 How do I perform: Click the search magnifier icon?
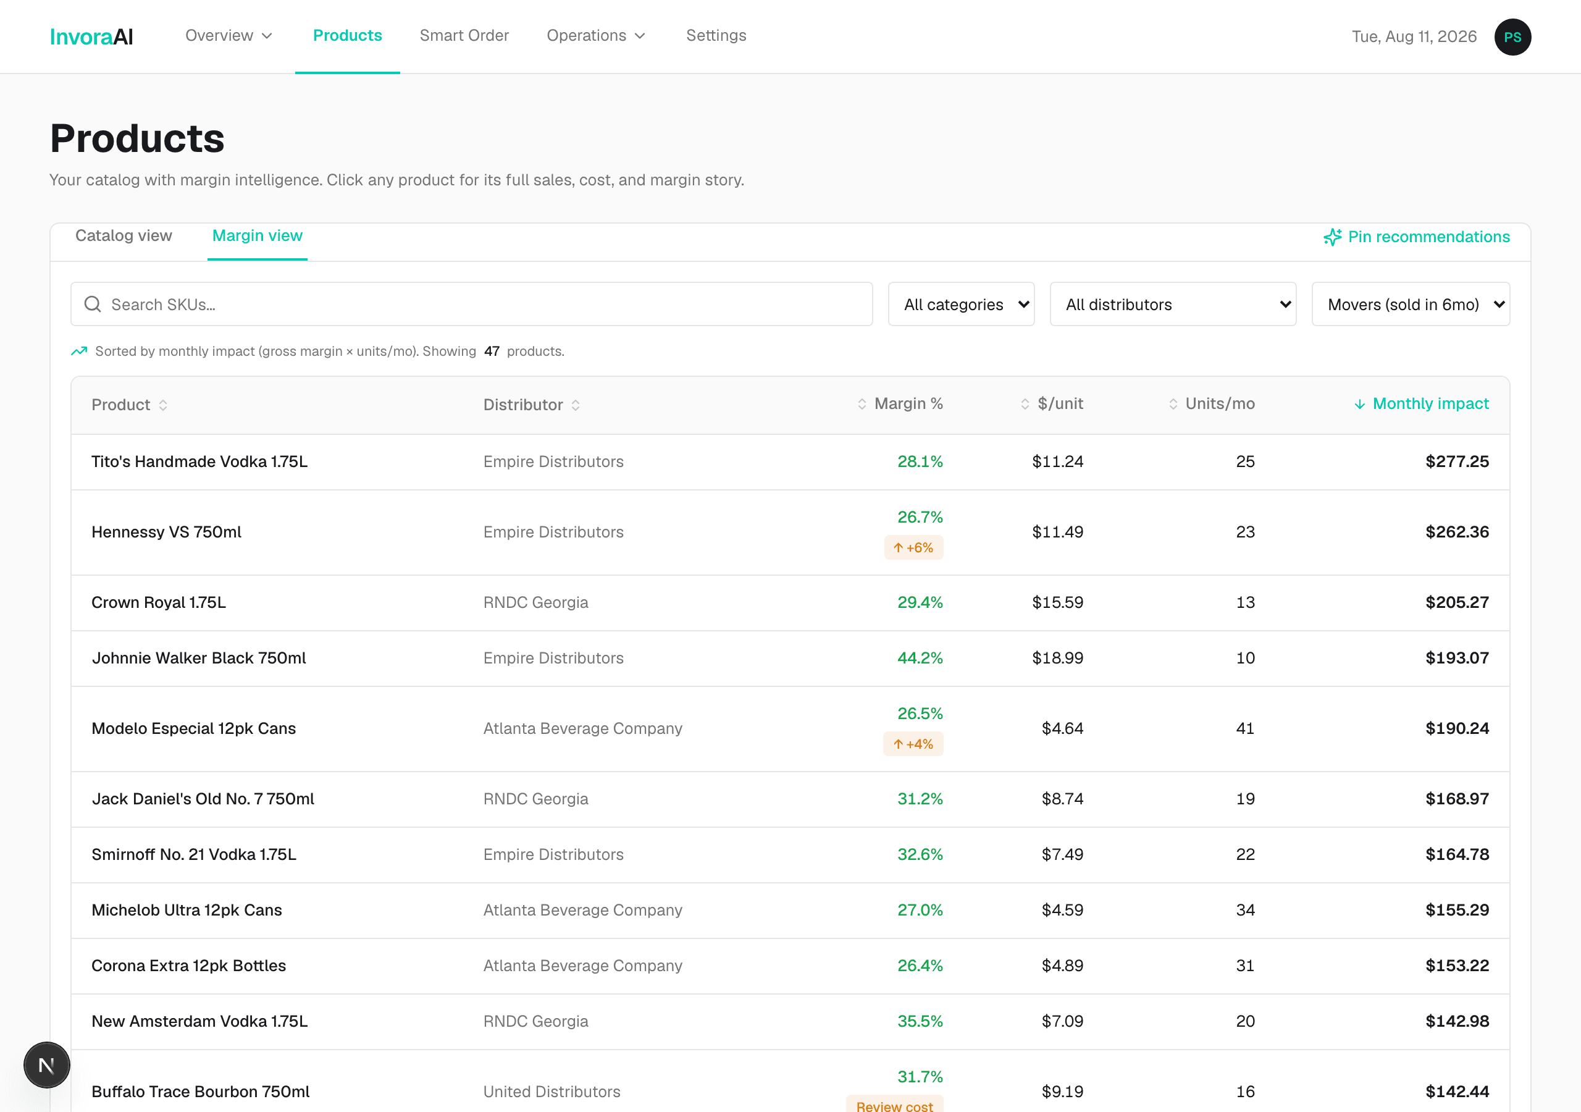click(x=93, y=305)
